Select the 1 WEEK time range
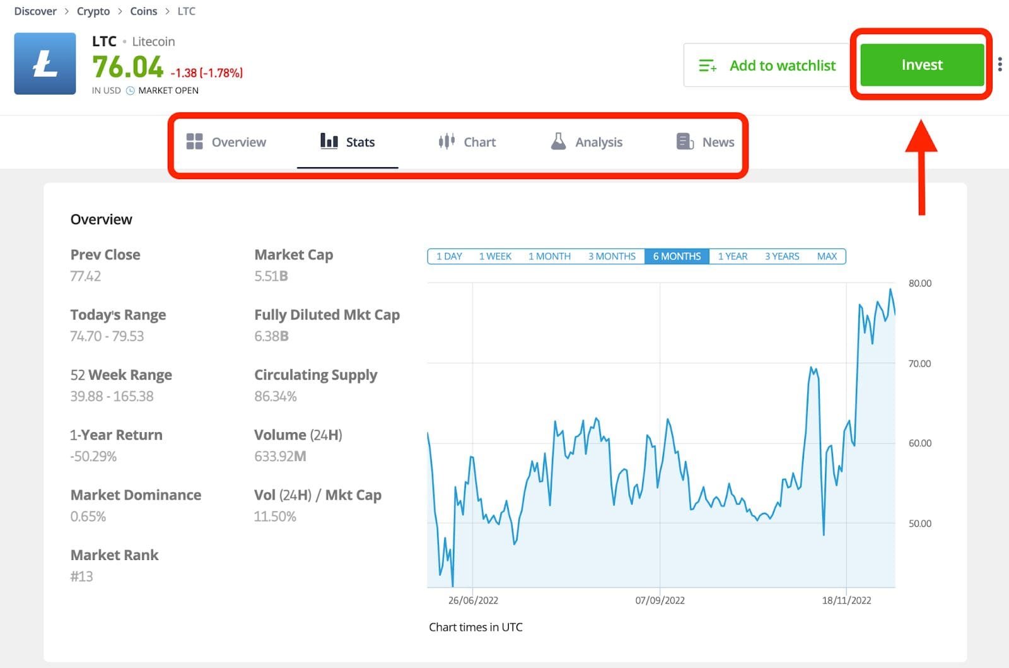 click(x=495, y=256)
